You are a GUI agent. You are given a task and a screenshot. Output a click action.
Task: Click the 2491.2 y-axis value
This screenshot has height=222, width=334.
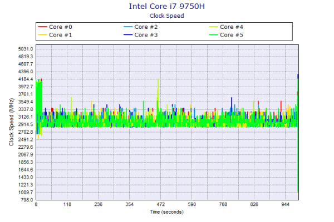click(x=26, y=139)
